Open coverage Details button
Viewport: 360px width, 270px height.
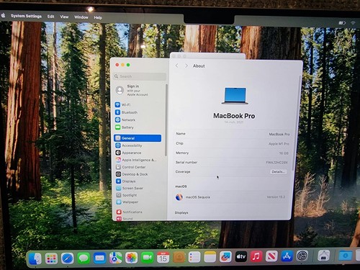278,171
